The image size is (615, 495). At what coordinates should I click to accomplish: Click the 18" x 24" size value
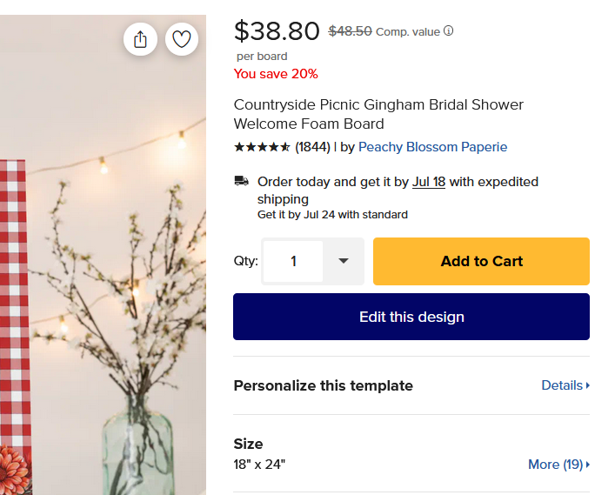pos(259,465)
